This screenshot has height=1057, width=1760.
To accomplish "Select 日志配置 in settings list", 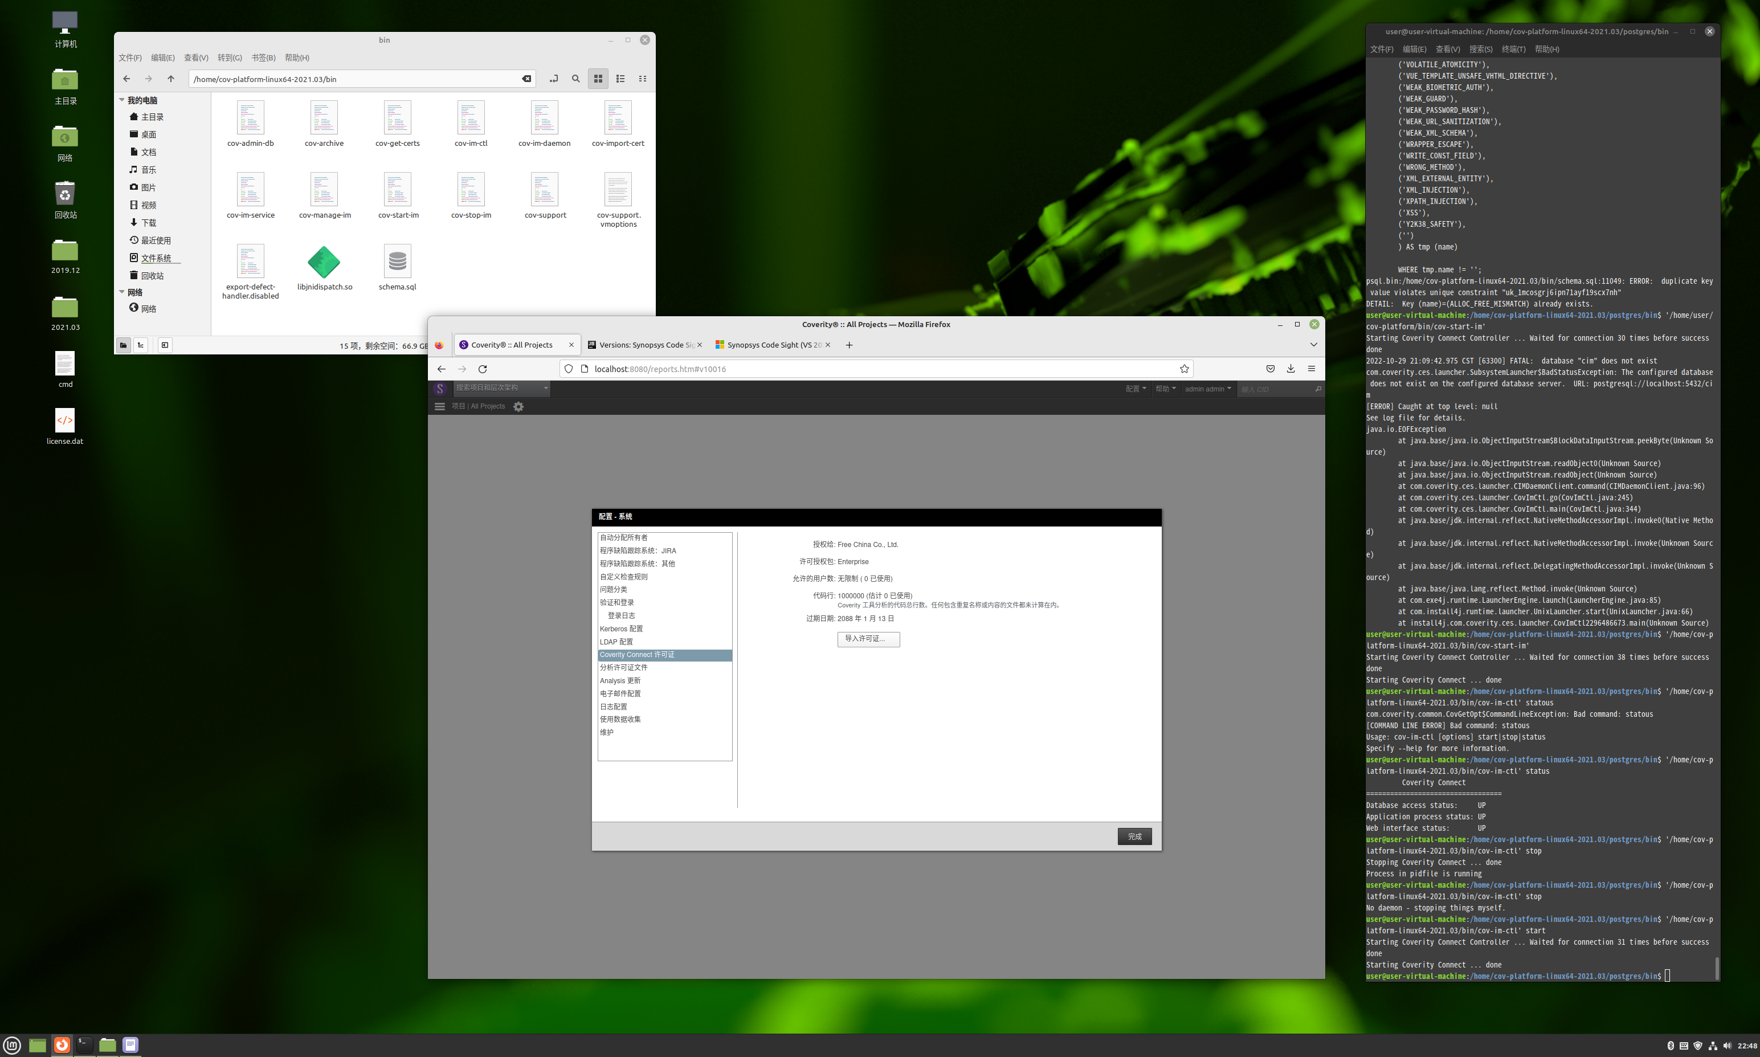I will pyautogui.click(x=664, y=707).
